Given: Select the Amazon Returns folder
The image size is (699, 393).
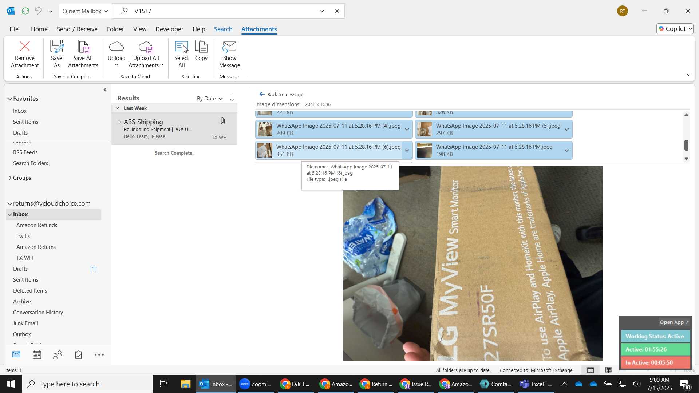Looking at the screenshot, I should [x=36, y=247].
